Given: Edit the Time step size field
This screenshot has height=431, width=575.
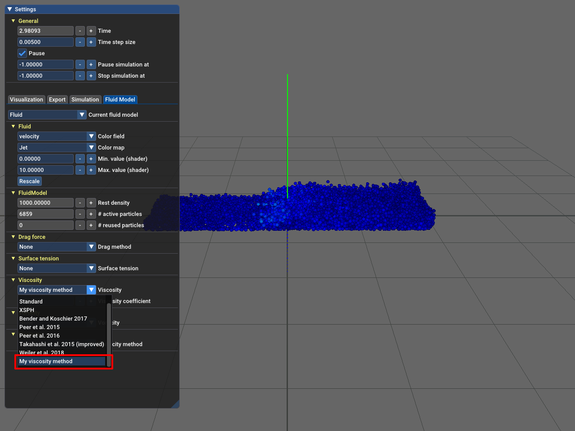Looking at the screenshot, I should pyautogui.click(x=45, y=42).
